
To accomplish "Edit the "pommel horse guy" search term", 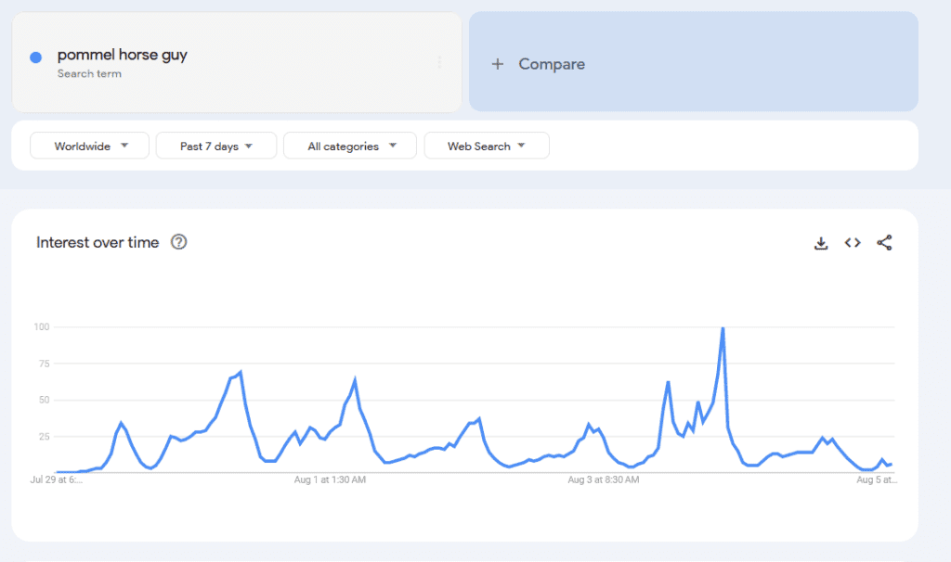I will (123, 55).
